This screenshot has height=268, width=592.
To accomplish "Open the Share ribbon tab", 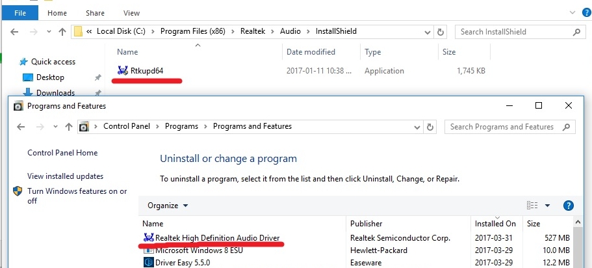I will point(95,13).
